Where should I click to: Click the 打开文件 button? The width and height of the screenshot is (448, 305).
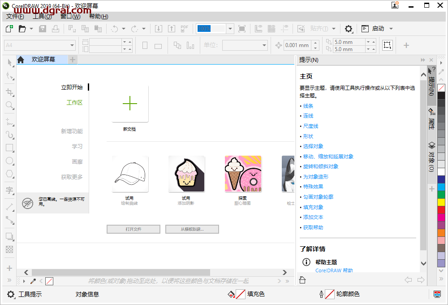click(134, 229)
